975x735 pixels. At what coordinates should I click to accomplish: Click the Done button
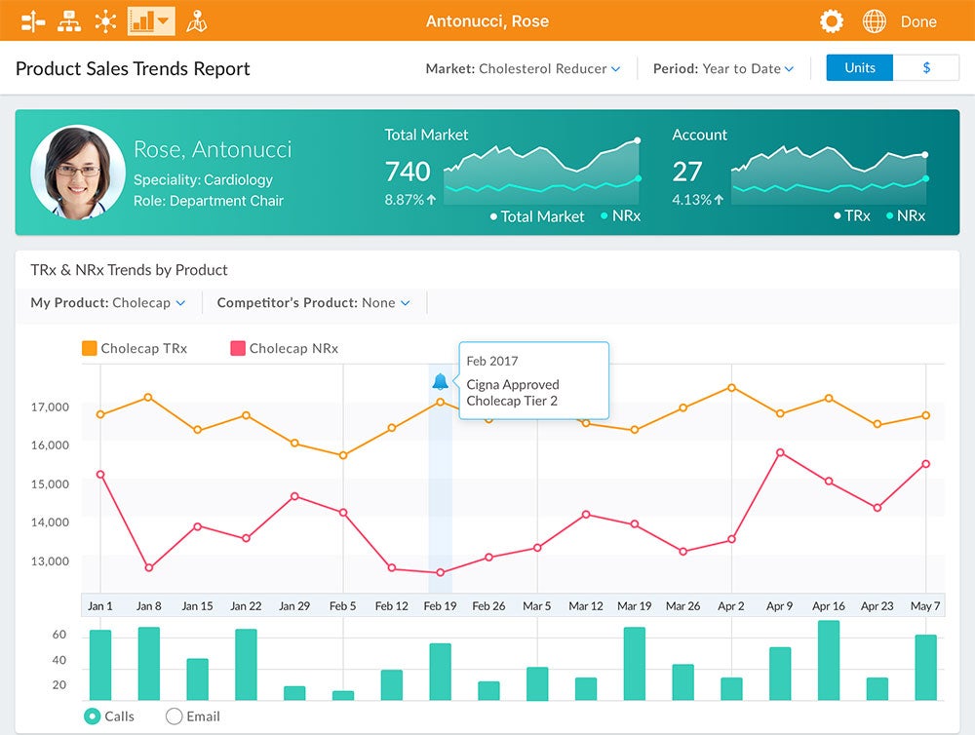click(918, 21)
